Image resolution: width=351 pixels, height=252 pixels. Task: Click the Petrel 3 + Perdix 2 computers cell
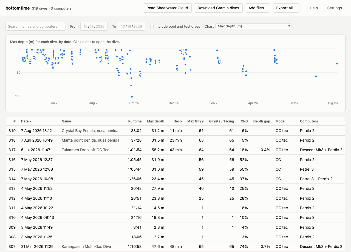tap(316, 179)
